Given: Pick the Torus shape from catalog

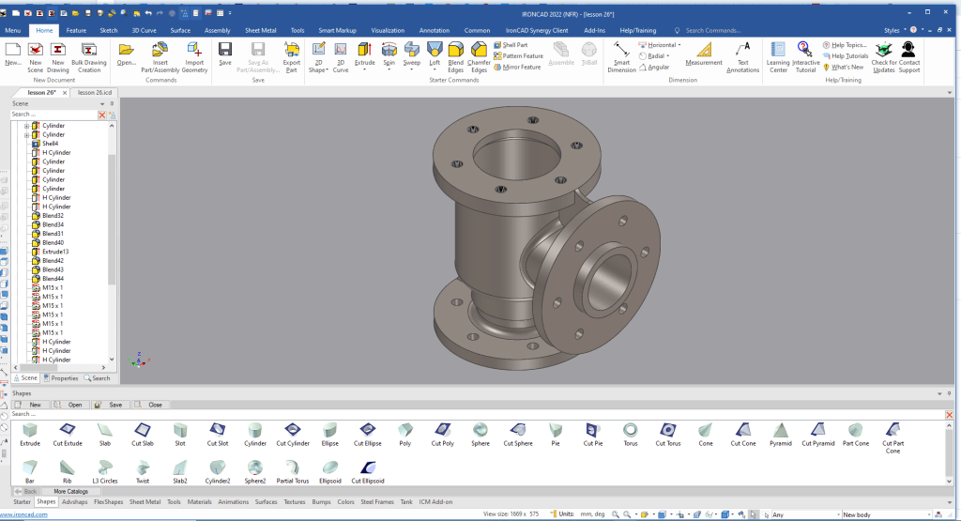Looking at the screenshot, I should click(631, 431).
